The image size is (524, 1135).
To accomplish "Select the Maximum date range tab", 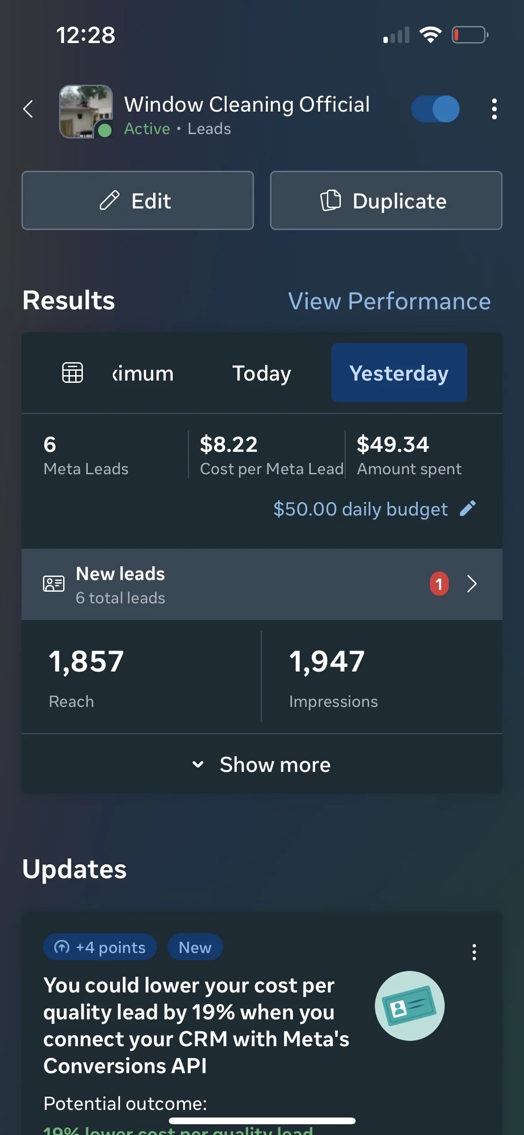I will 143,373.
